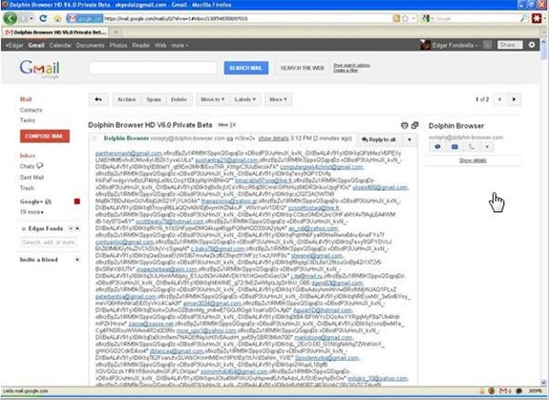The image size is (549, 400).
Task: Go to the browser home page icon
Action: coord(58,18)
